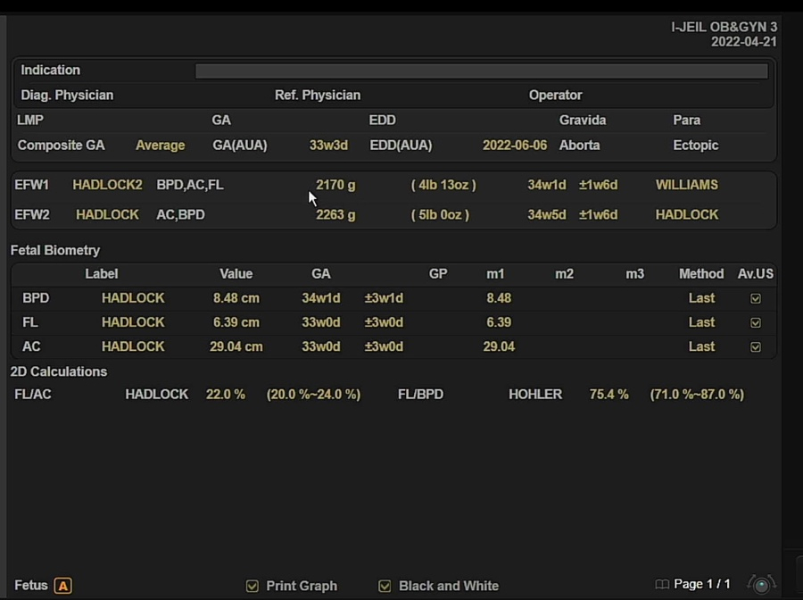Click the FL/AC HADLOCK reference label
This screenshot has height=600, width=803.
coord(157,395)
